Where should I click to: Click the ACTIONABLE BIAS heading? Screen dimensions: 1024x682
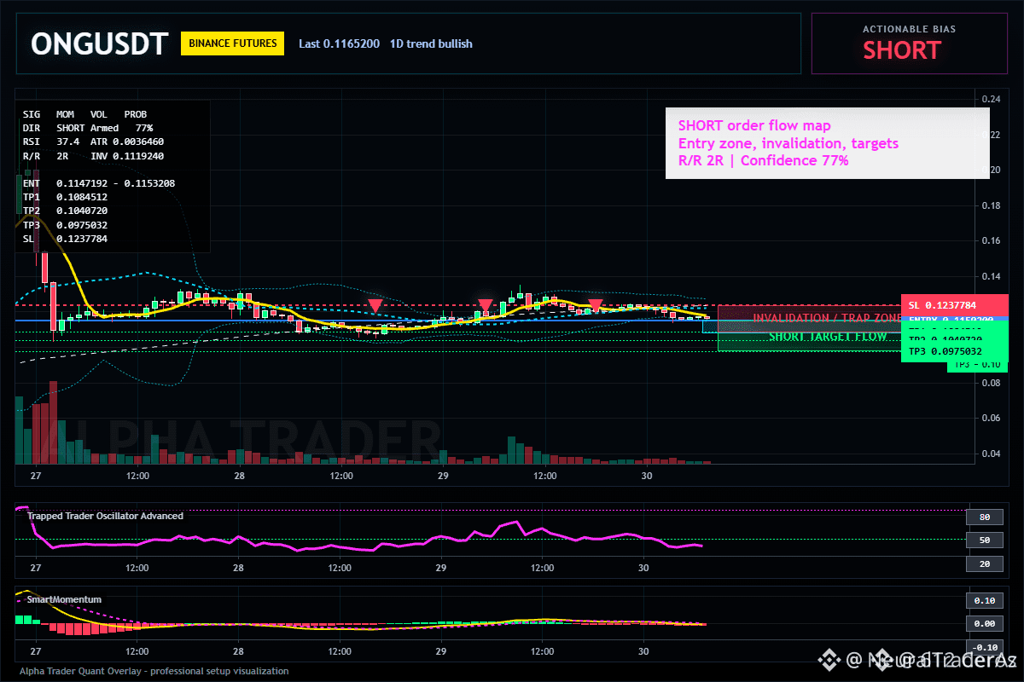910,29
